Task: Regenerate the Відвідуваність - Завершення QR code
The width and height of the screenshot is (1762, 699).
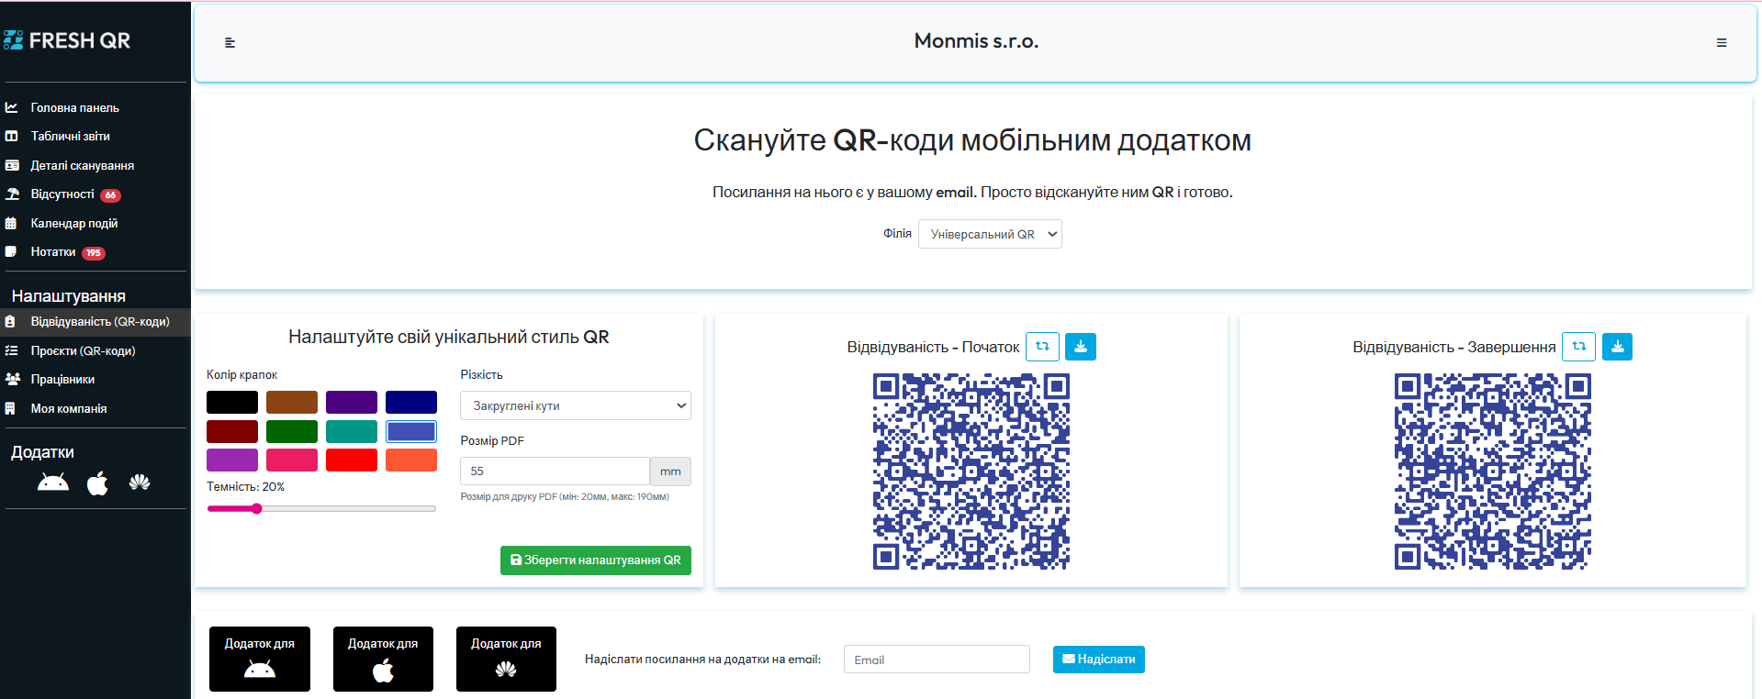Action: (1578, 347)
